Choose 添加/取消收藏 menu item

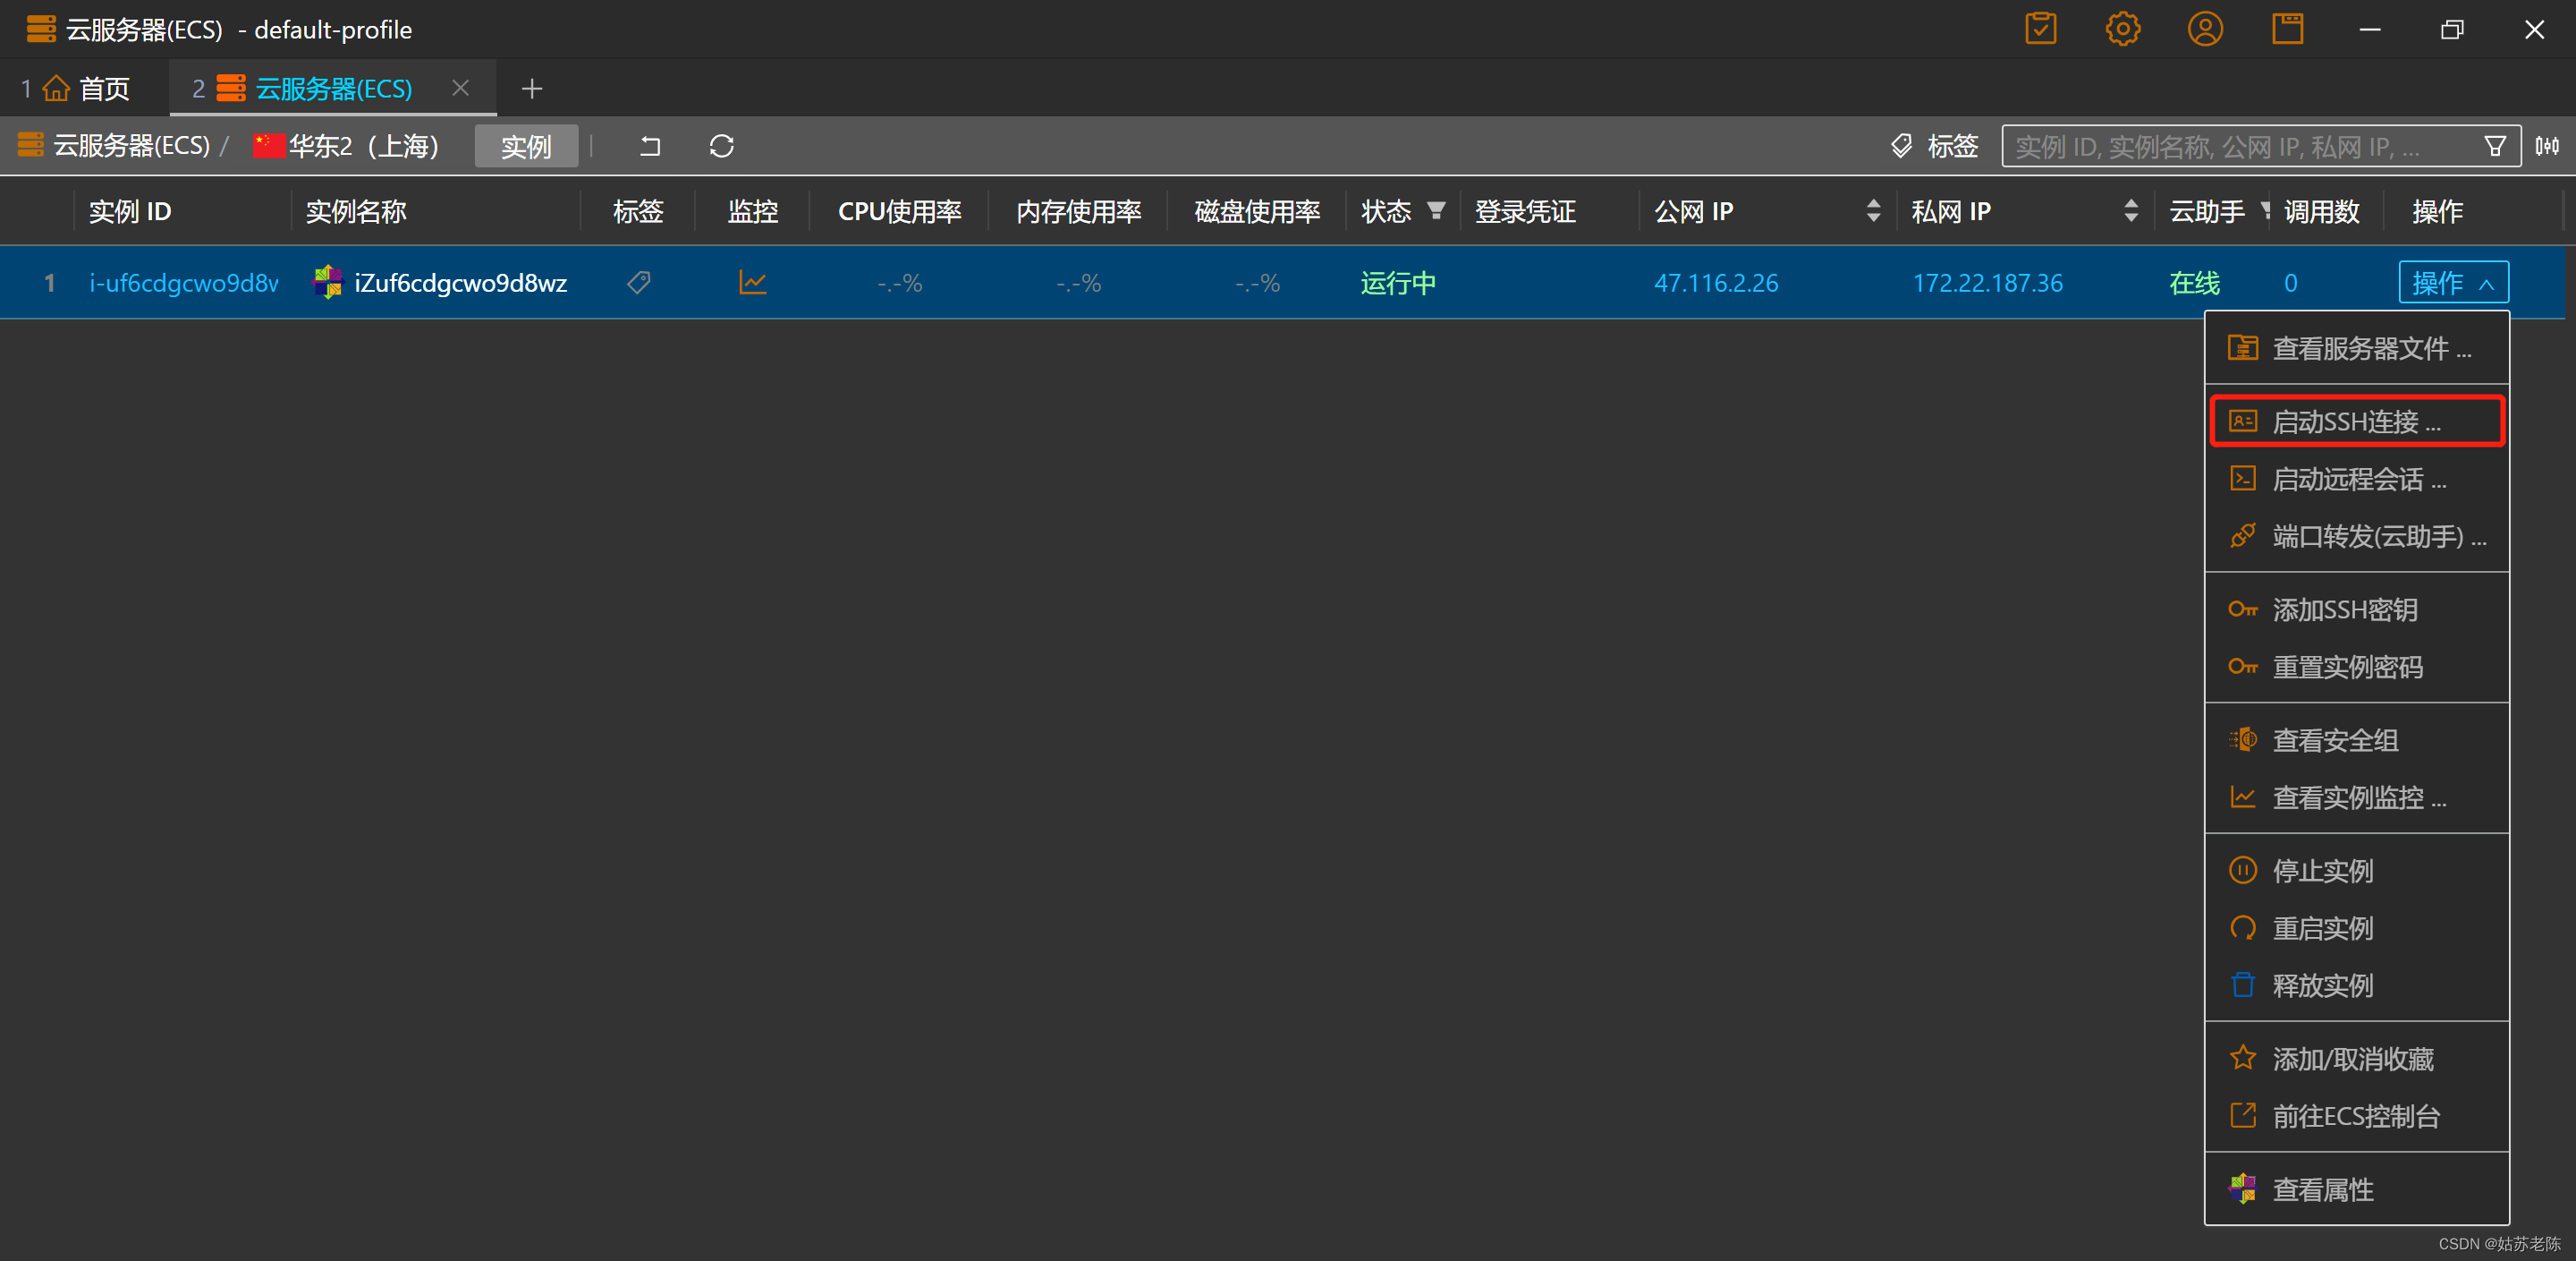[2357, 1059]
